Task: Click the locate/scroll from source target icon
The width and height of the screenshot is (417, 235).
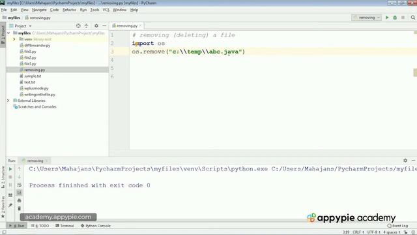Action: click(x=78, y=26)
